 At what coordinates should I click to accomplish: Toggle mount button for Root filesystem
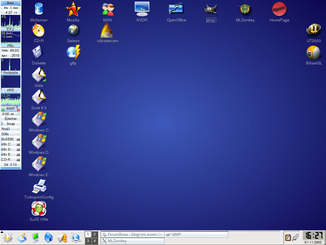click(18, 129)
